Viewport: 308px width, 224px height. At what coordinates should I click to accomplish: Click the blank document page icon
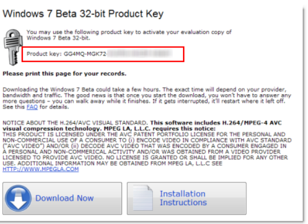(143, 198)
